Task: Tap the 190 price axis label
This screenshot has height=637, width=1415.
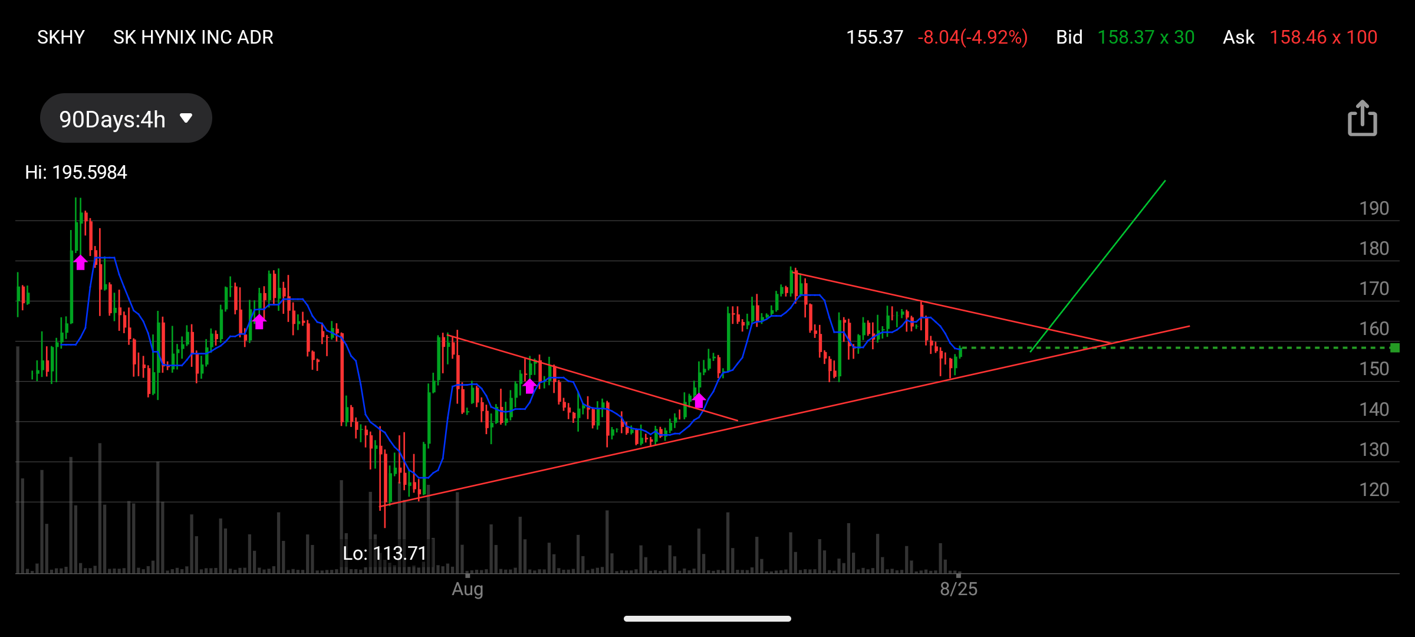Action: (1374, 208)
